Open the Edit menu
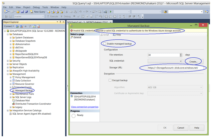Image resolution: width=212 pixels, height=139 pixels. pos(11,7)
